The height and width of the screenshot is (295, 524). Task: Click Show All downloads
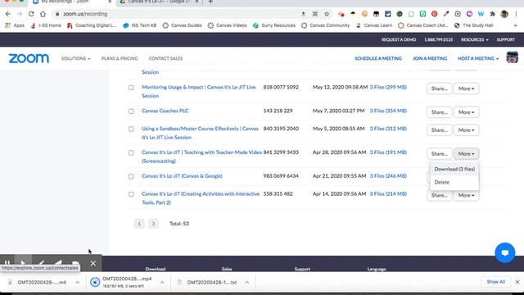[496, 282]
